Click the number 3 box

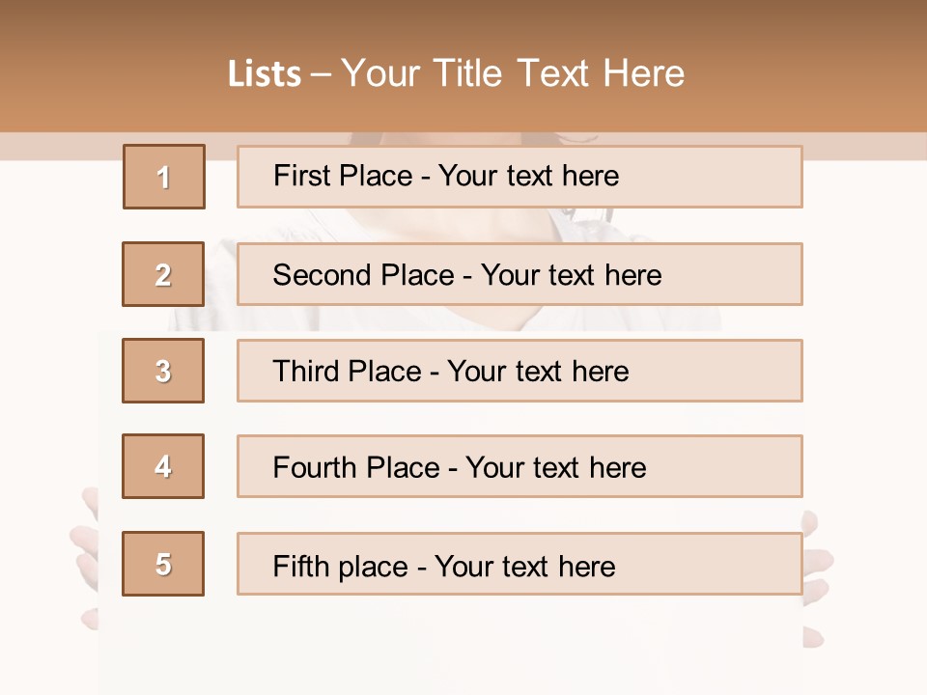point(163,371)
